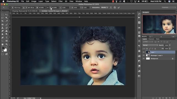Click the reference point location grid
177x99 pixels.
pos(10,8)
